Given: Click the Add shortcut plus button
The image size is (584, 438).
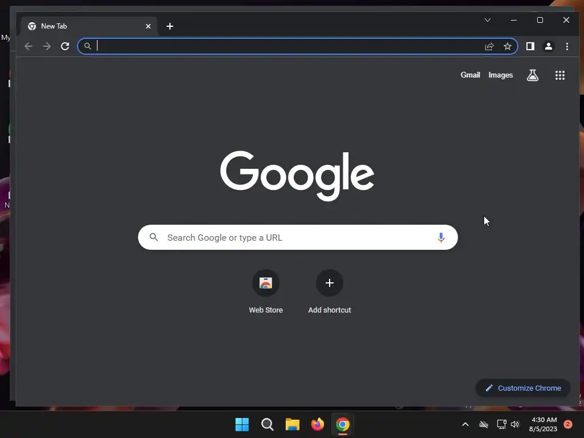Looking at the screenshot, I should pyautogui.click(x=330, y=283).
